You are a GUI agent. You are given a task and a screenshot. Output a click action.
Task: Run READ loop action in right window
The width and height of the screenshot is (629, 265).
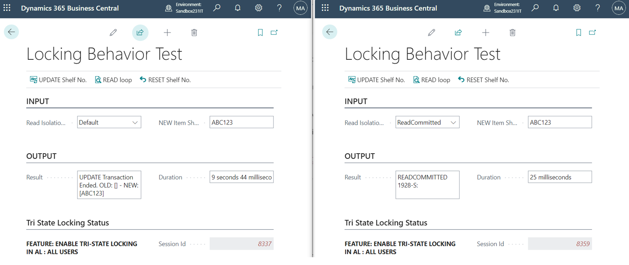coord(431,80)
